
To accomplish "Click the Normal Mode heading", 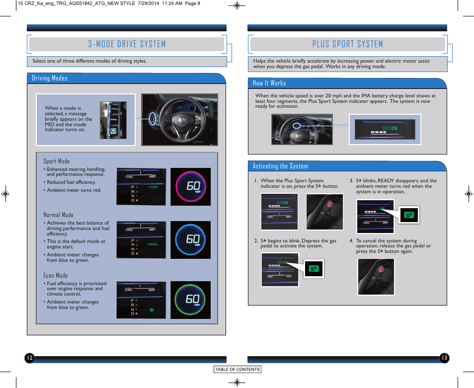I will click(x=58, y=215).
